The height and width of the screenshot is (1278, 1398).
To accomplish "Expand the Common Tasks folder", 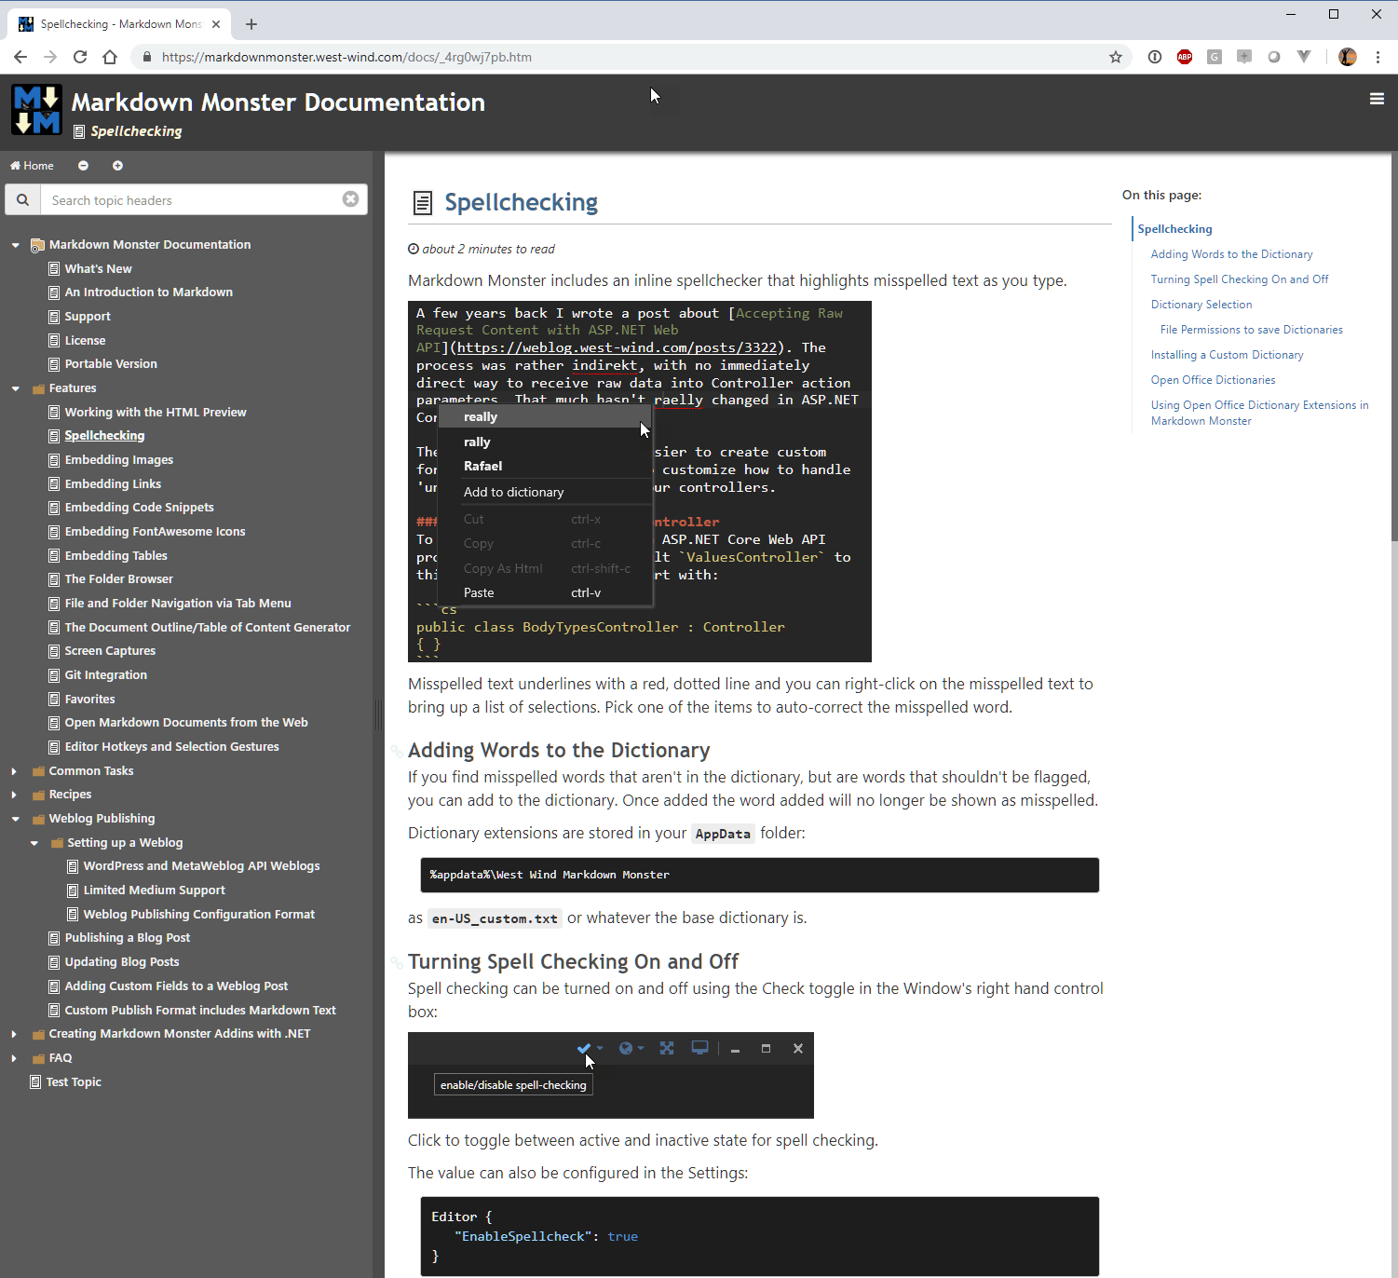I will point(14,771).
